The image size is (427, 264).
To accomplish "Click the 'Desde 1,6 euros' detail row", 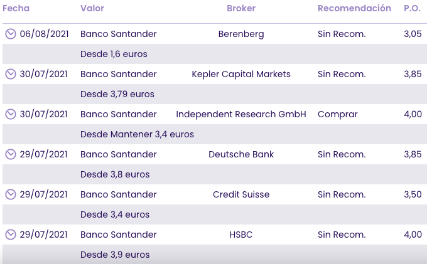I will click(x=114, y=54).
